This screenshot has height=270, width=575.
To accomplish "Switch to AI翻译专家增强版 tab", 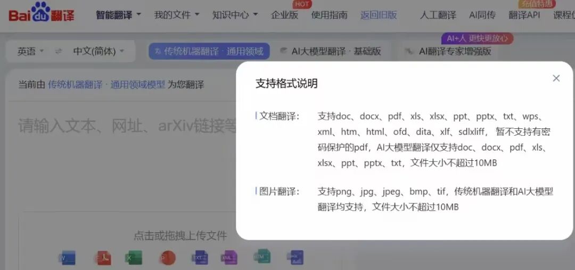I will [448, 51].
